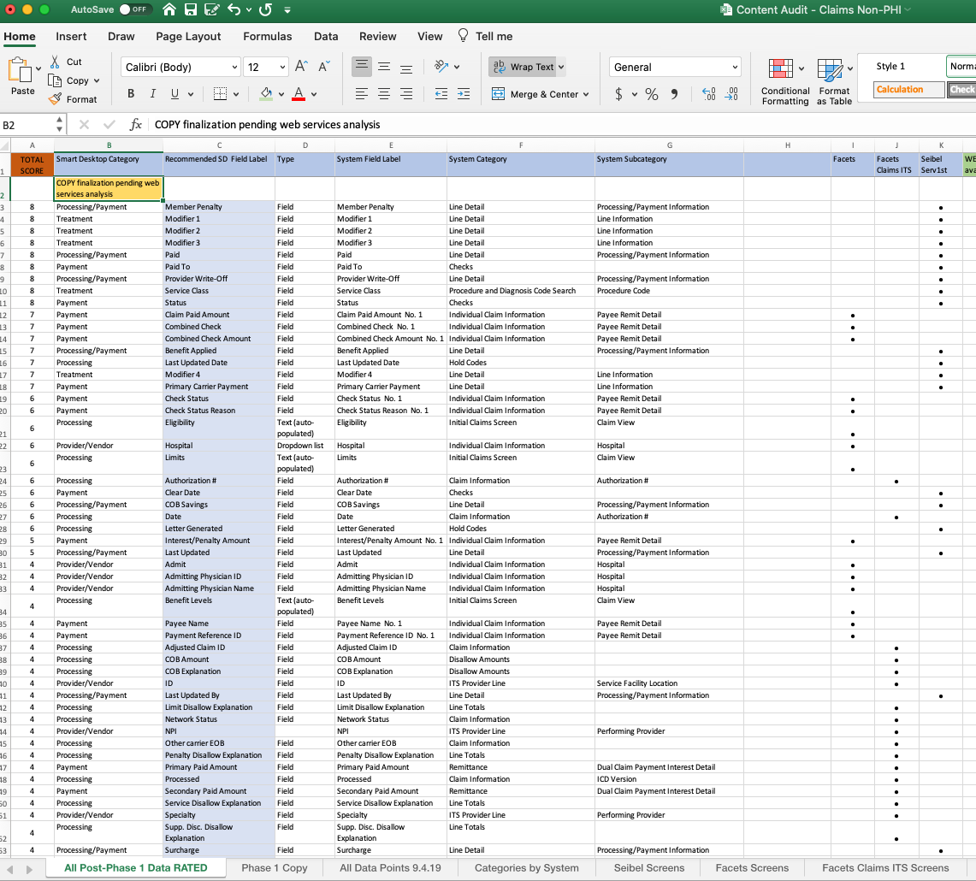Click Decrease decimal icon
Viewport: 976px width, 881px height.
click(x=731, y=94)
